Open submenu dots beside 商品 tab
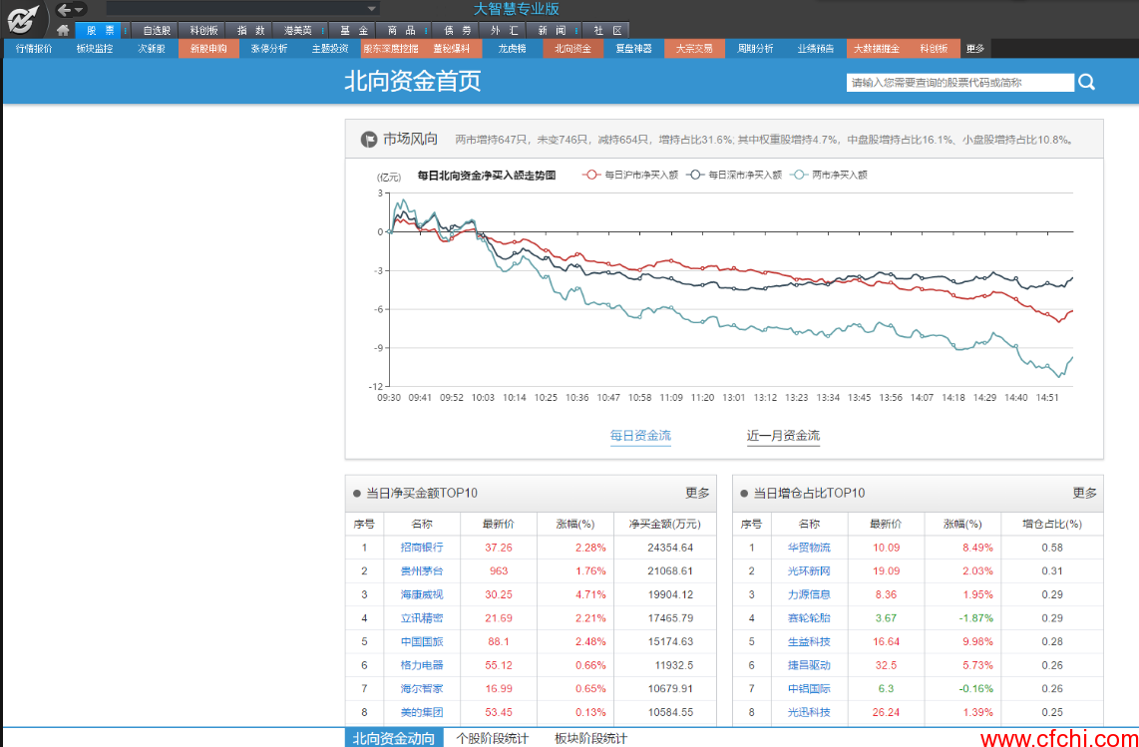This screenshot has height=747, width=1139. coord(427,31)
